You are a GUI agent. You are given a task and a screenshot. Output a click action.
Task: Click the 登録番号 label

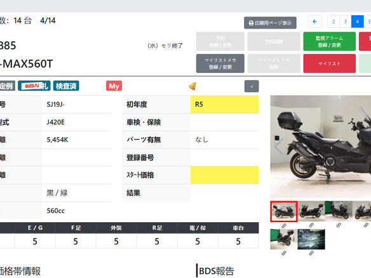140,157
